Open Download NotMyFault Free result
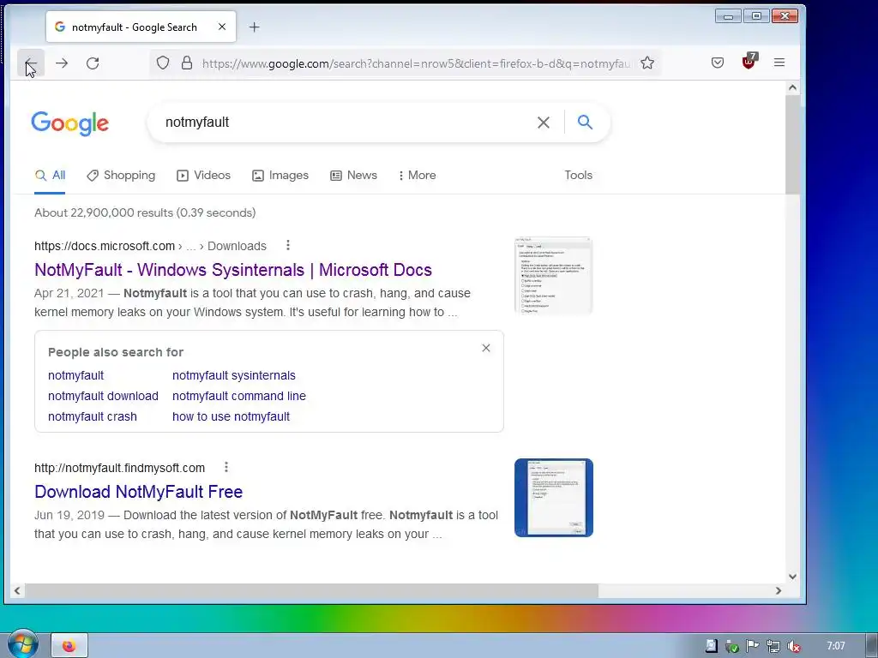Image resolution: width=878 pixels, height=658 pixels. point(138,491)
